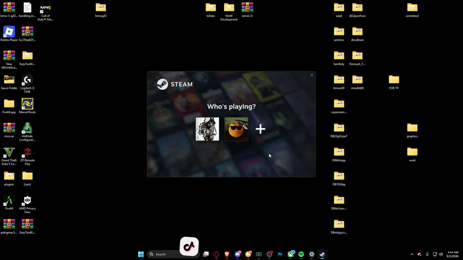463x260 pixels.
Task: Select the kc270ea825 archive icon
Action: [x=27, y=34]
